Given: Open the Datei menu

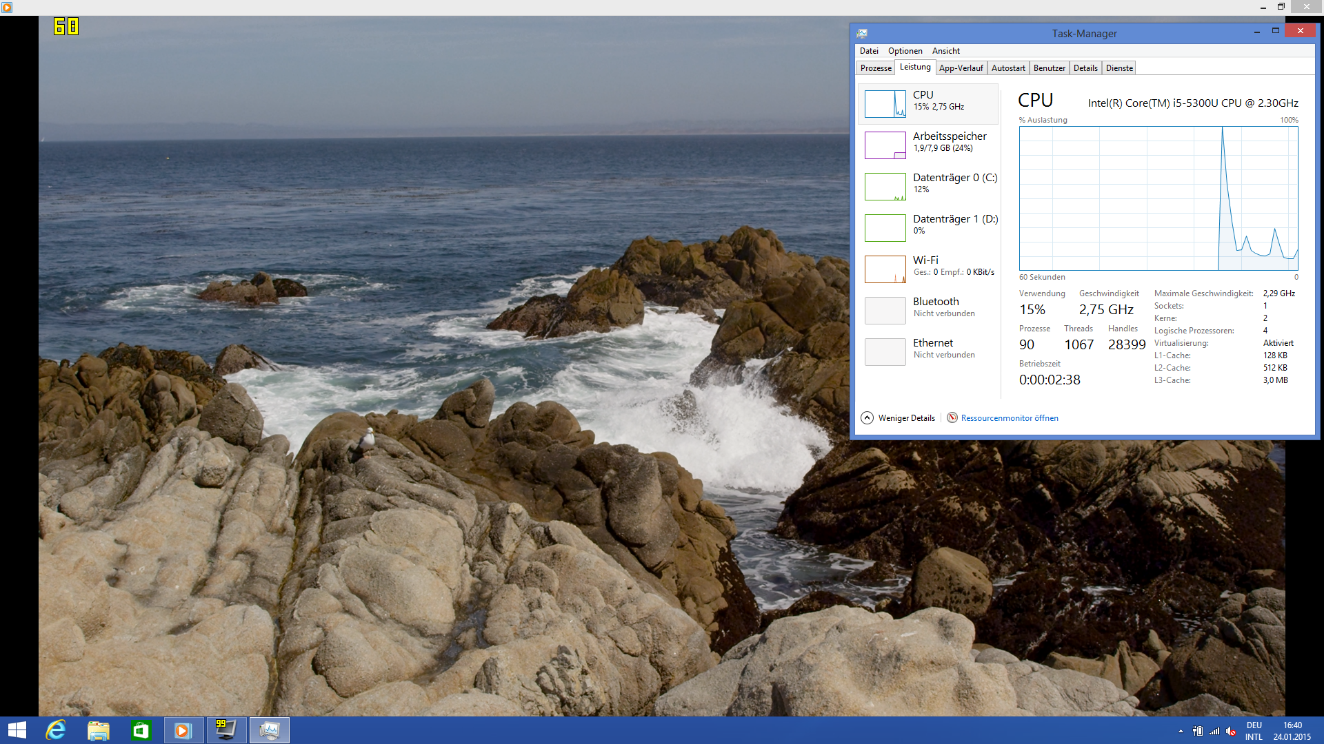Looking at the screenshot, I should [869, 51].
